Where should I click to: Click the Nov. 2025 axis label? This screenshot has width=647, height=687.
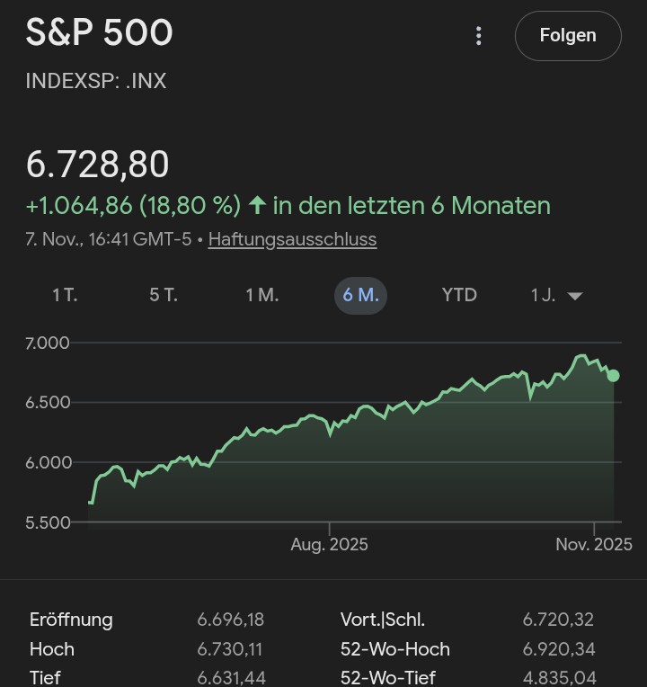593,545
